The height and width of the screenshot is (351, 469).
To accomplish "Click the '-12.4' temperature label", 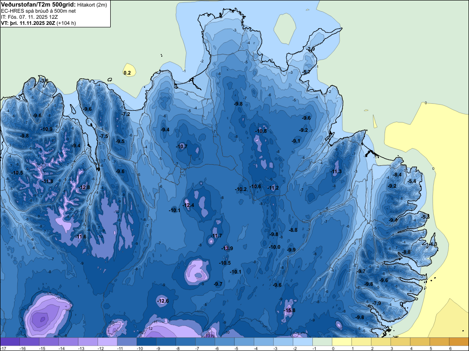I will [x=188, y=205].
